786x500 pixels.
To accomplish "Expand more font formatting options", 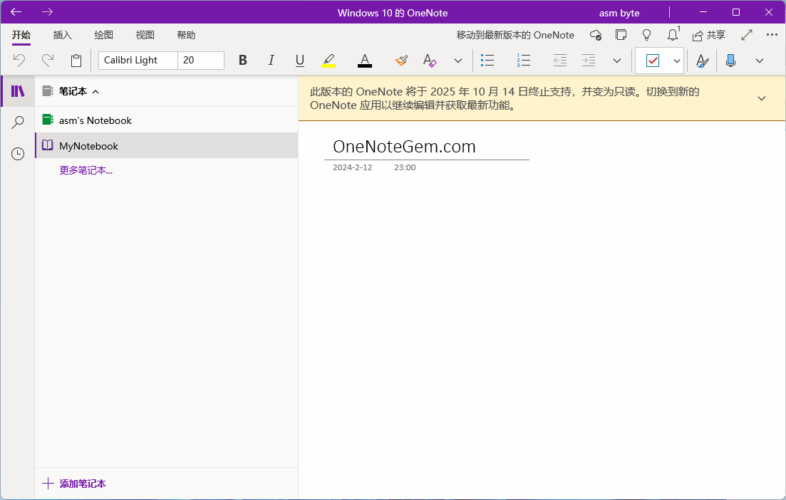I will pos(458,61).
